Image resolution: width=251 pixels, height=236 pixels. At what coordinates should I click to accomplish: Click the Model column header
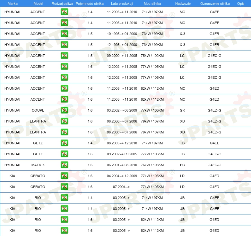38,4
